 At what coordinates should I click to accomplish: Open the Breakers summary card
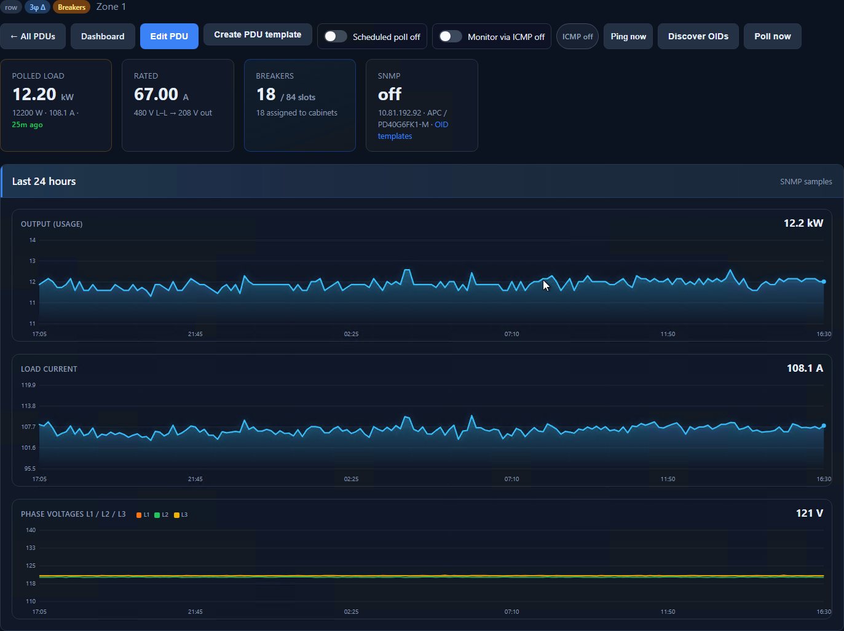(x=300, y=105)
